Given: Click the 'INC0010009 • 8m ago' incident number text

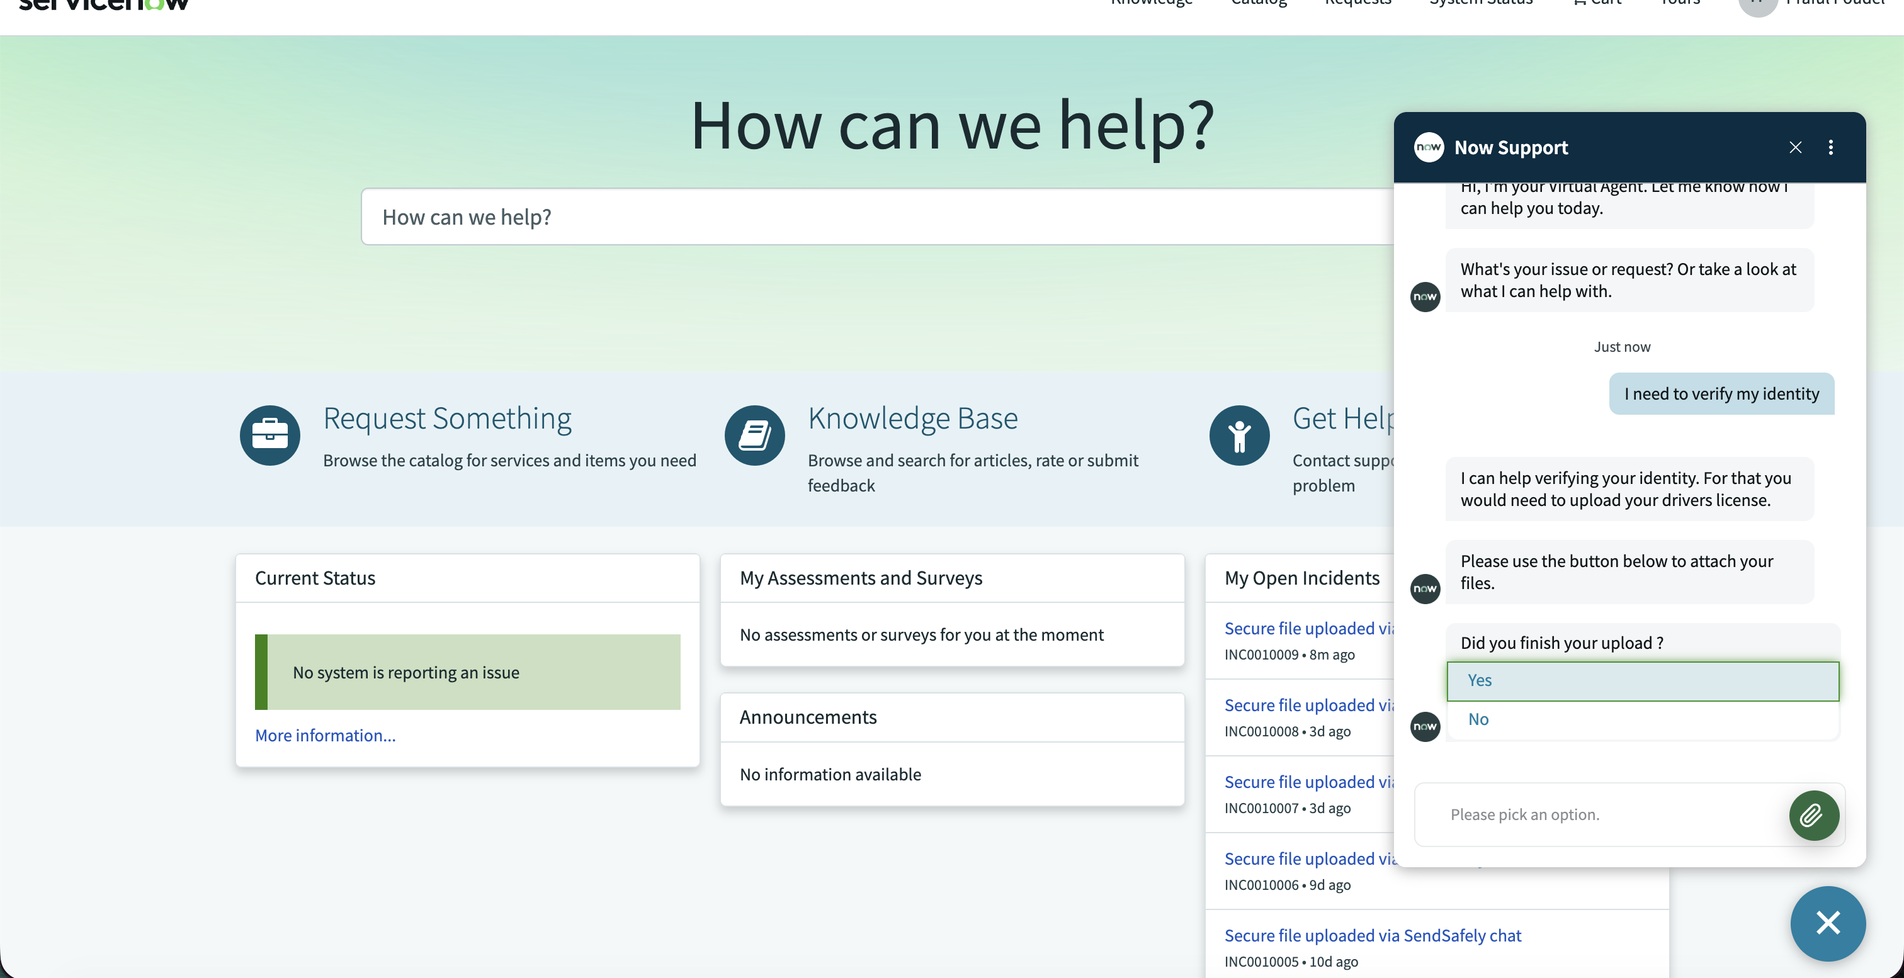Looking at the screenshot, I should pyautogui.click(x=1289, y=655).
